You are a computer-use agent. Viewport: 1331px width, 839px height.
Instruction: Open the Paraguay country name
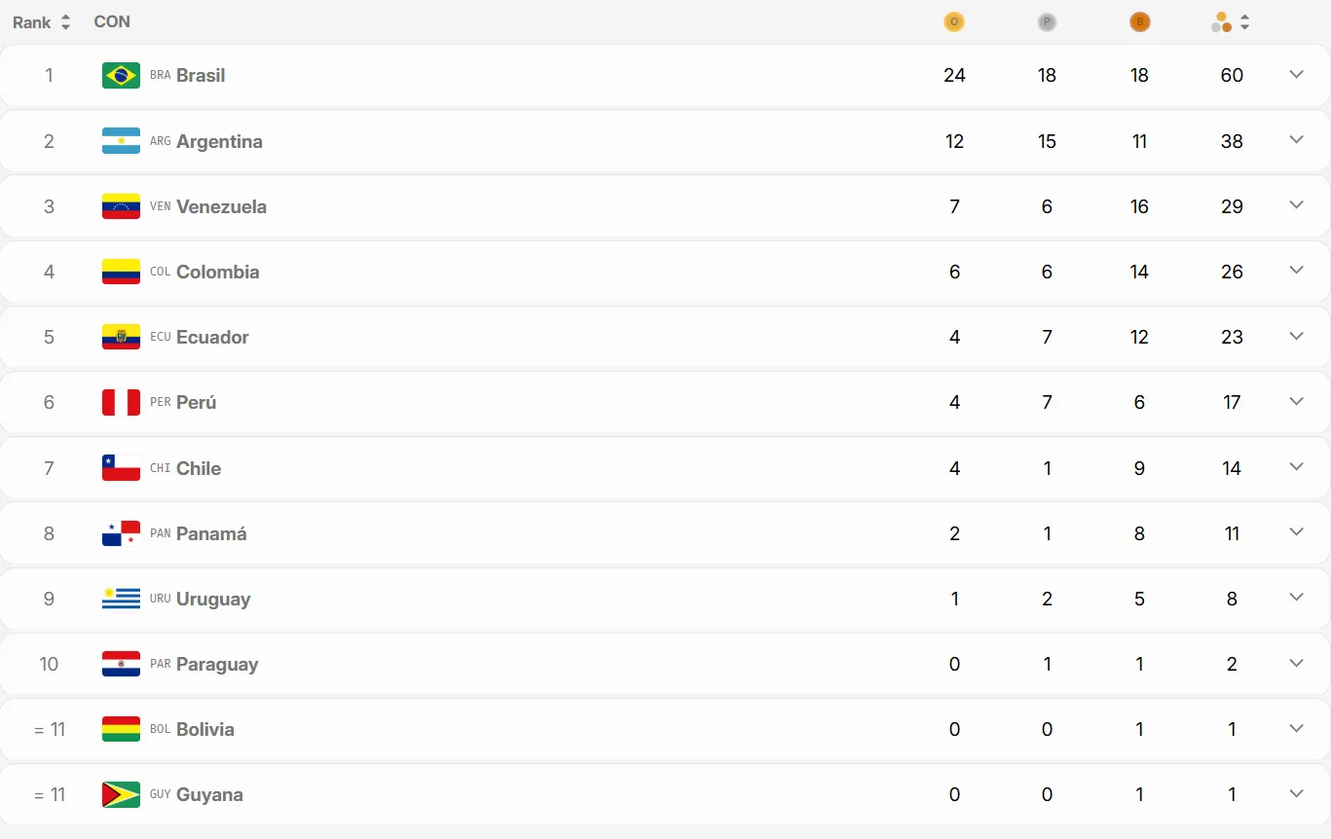[217, 665]
